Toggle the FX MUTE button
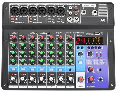 (x=80, y=62)
